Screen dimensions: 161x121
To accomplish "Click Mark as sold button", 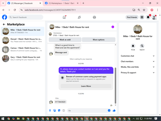I will pos(65,40).
